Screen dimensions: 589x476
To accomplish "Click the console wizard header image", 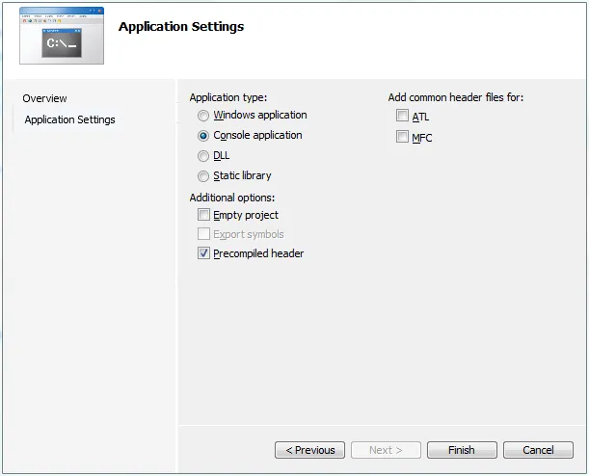I will 62,36.
